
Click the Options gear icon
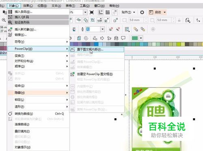(x=142, y=13)
